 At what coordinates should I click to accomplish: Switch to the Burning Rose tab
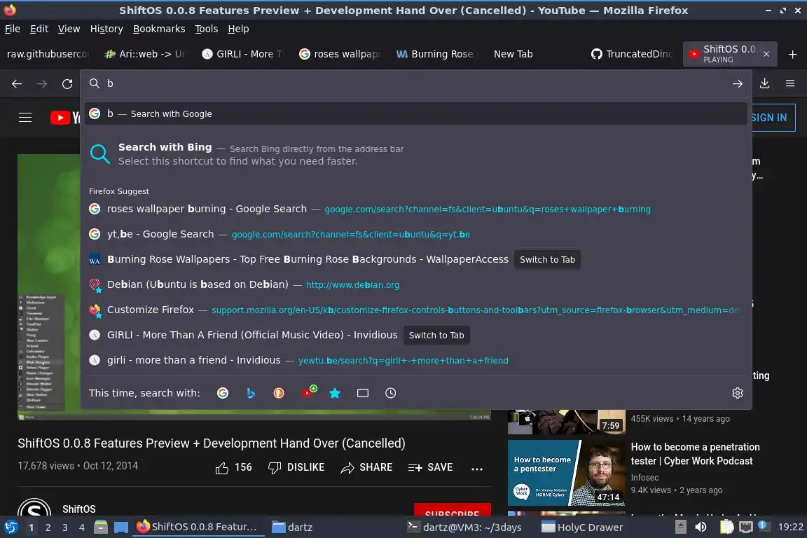pyautogui.click(x=436, y=54)
